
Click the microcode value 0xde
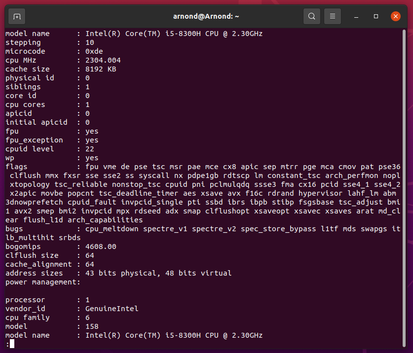(x=94, y=51)
